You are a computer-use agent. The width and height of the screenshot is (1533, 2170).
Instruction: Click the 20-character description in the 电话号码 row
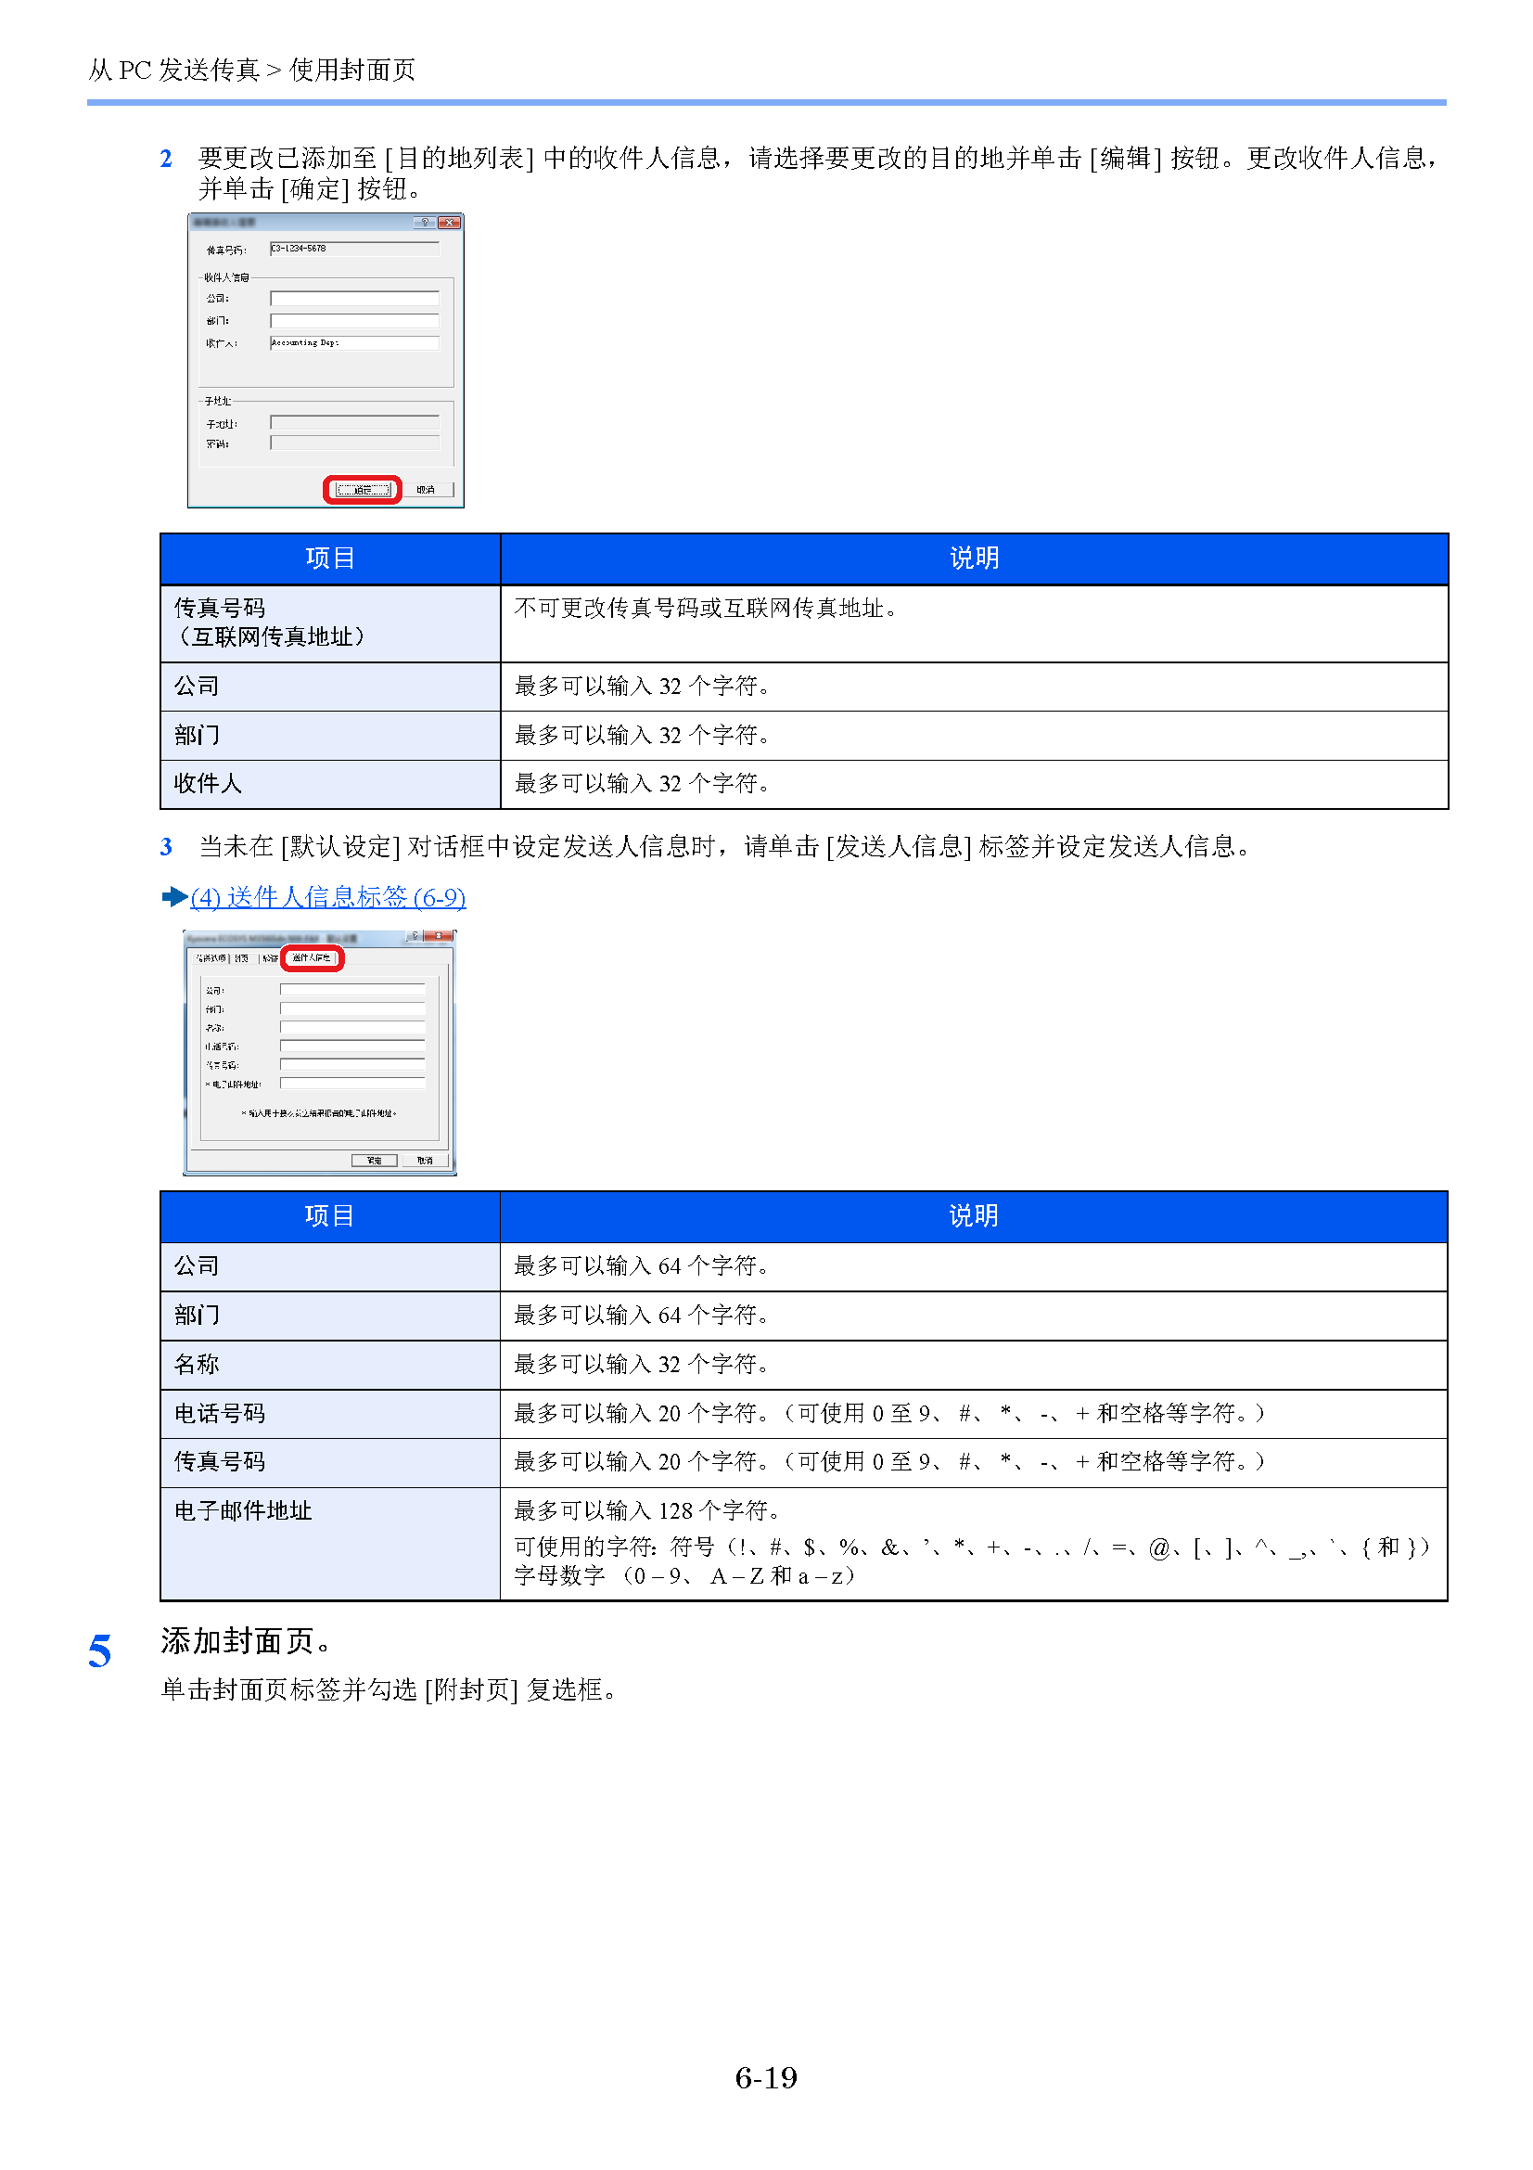(x=888, y=1413)
